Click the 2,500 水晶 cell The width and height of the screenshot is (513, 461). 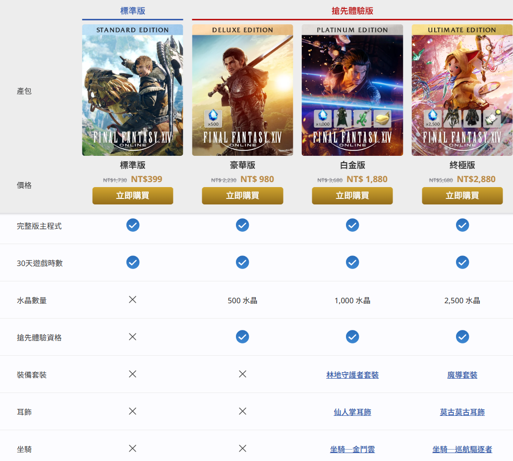pyautogui.click(x=462, y=300)
